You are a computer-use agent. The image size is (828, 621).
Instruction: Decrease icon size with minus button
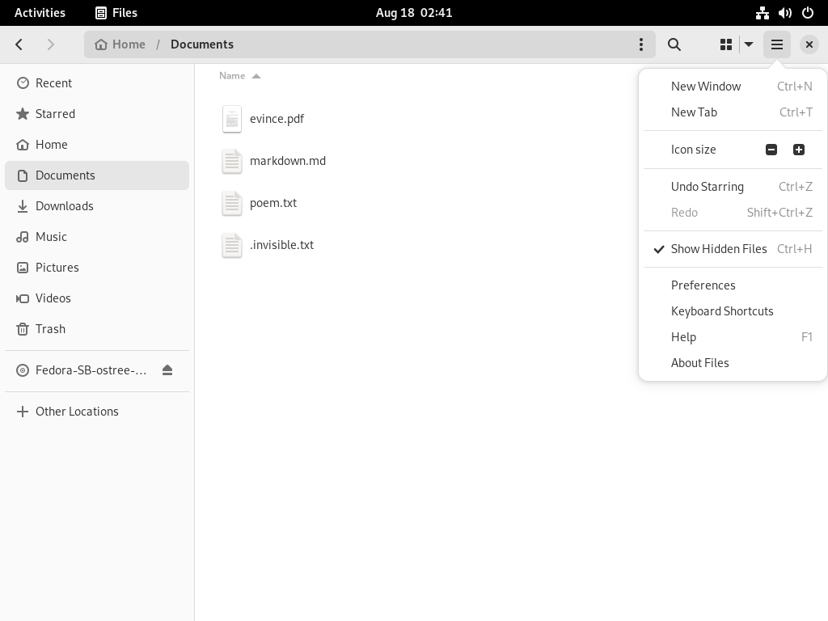point(771,150)
